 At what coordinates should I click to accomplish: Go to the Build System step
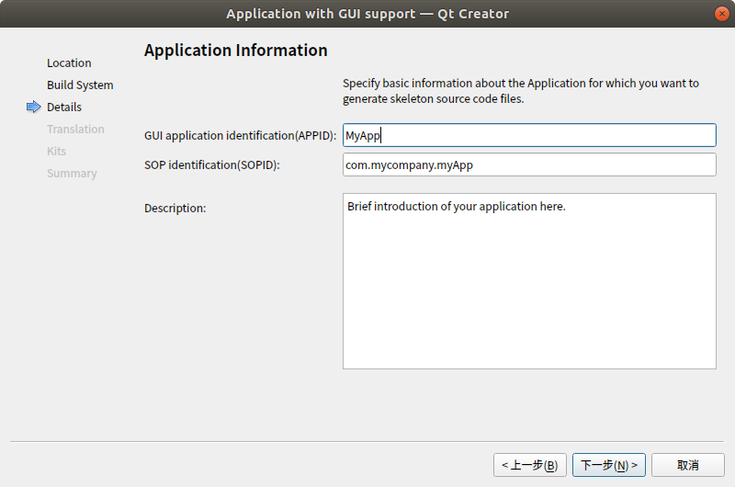pyautogui.click(x=80, y=85)
